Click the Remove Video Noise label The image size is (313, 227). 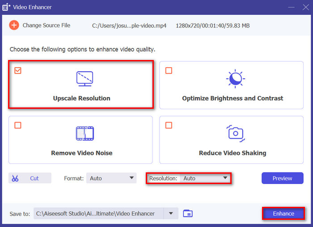(x=82, y=153)
